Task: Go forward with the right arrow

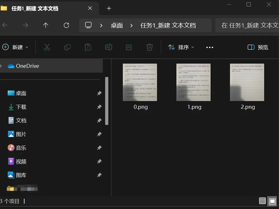Action: 25,25
